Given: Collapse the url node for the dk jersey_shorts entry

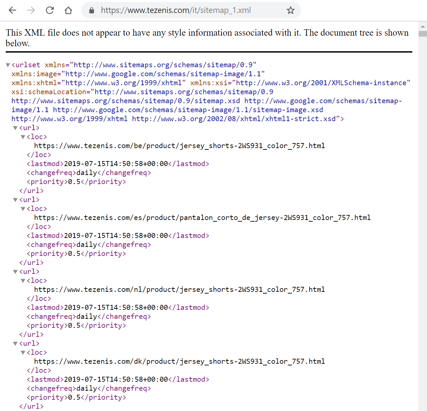Looking at the screenshot, I should coord(15,344).
